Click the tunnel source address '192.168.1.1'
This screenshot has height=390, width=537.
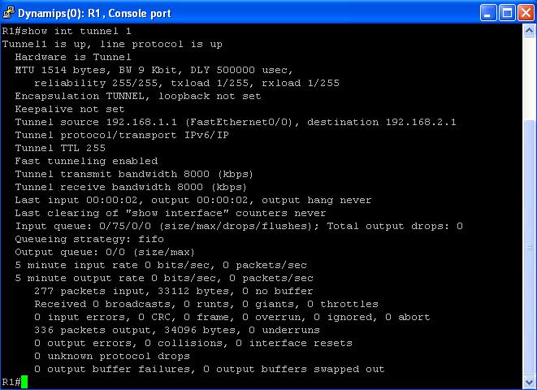(141, 122)
